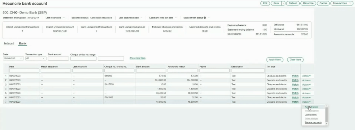The height and width of the screenshot is (130, 355).
Task: Click Bank unmatched amount 179,682.50 value
Action: coord(132,31)
